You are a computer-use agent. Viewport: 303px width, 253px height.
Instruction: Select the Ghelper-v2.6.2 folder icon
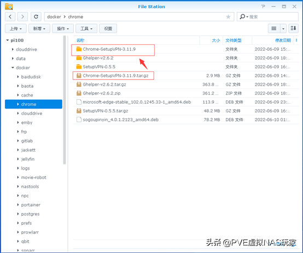(x=79, y=58)
